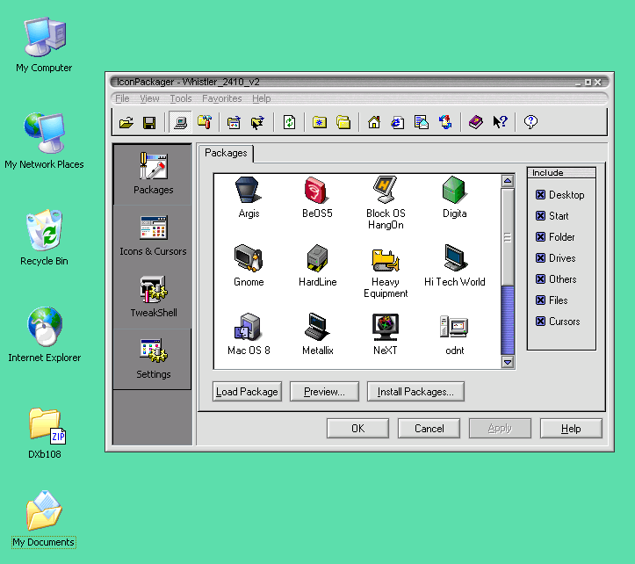The image size is (635, 564).
Task: Select My Computer desktop icon
Action: [x=44, y=45]
